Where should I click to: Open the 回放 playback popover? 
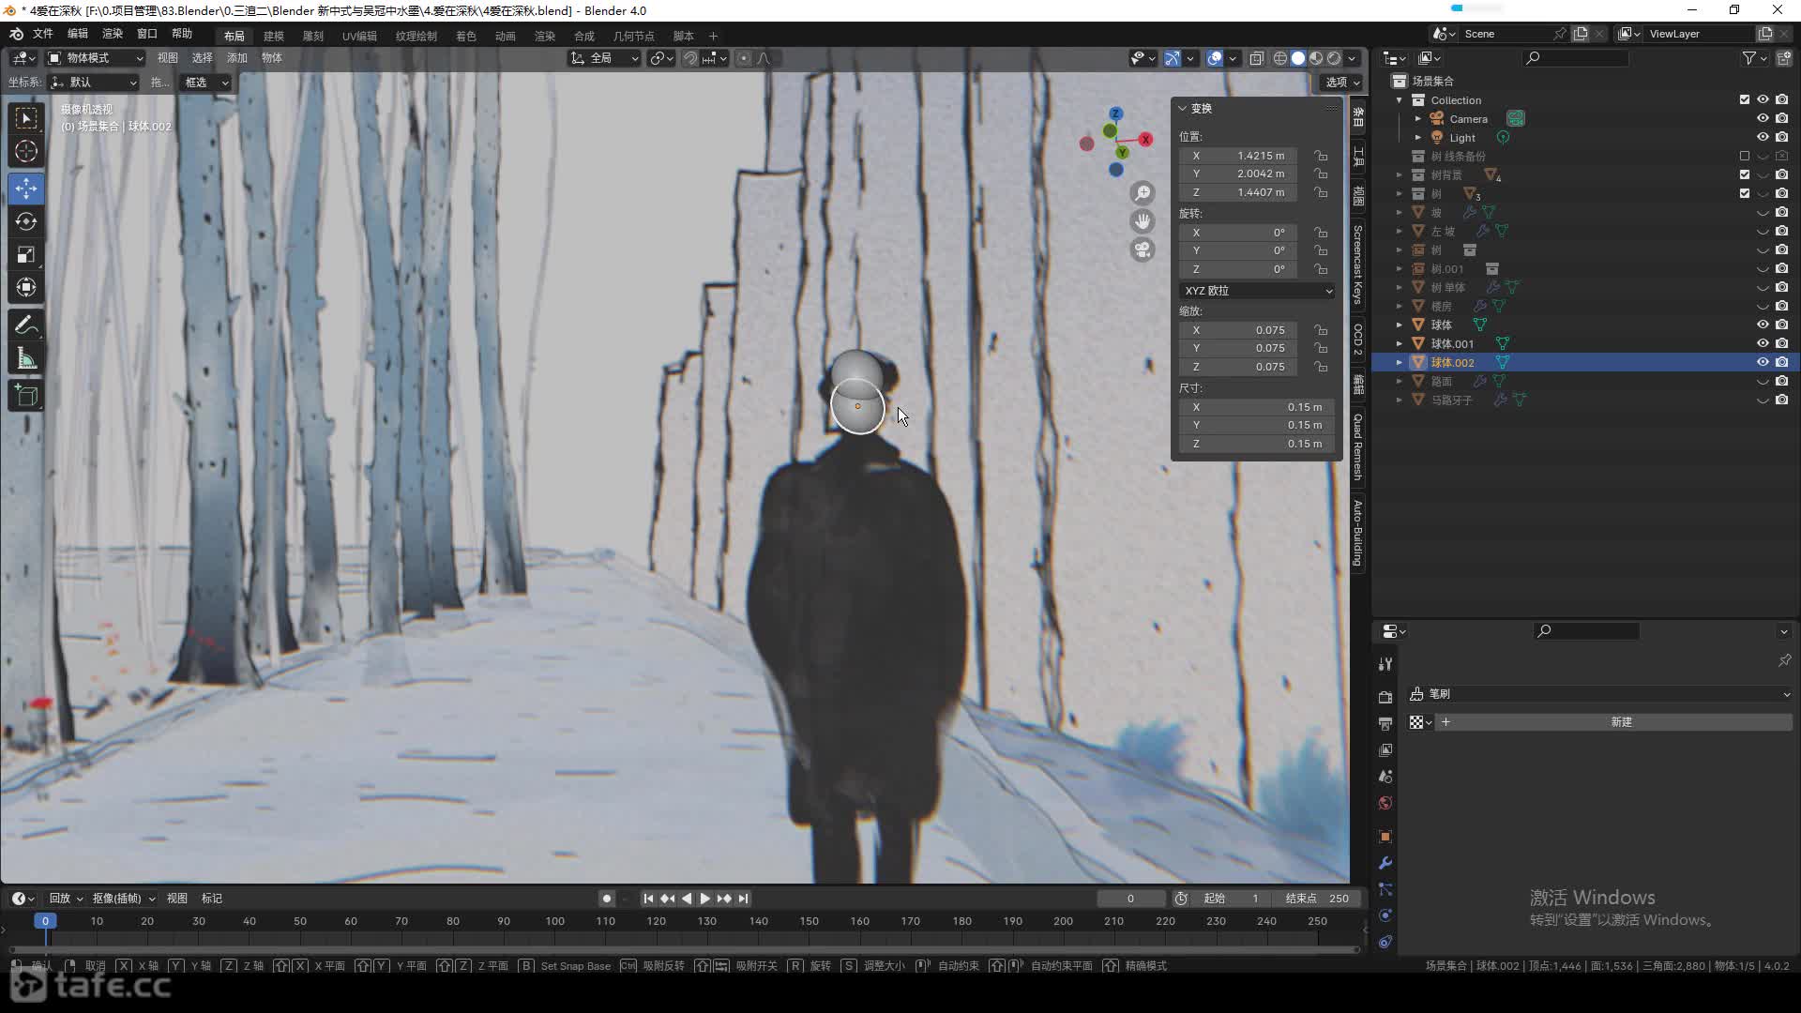pyautogui.click(x=66, y=899)
